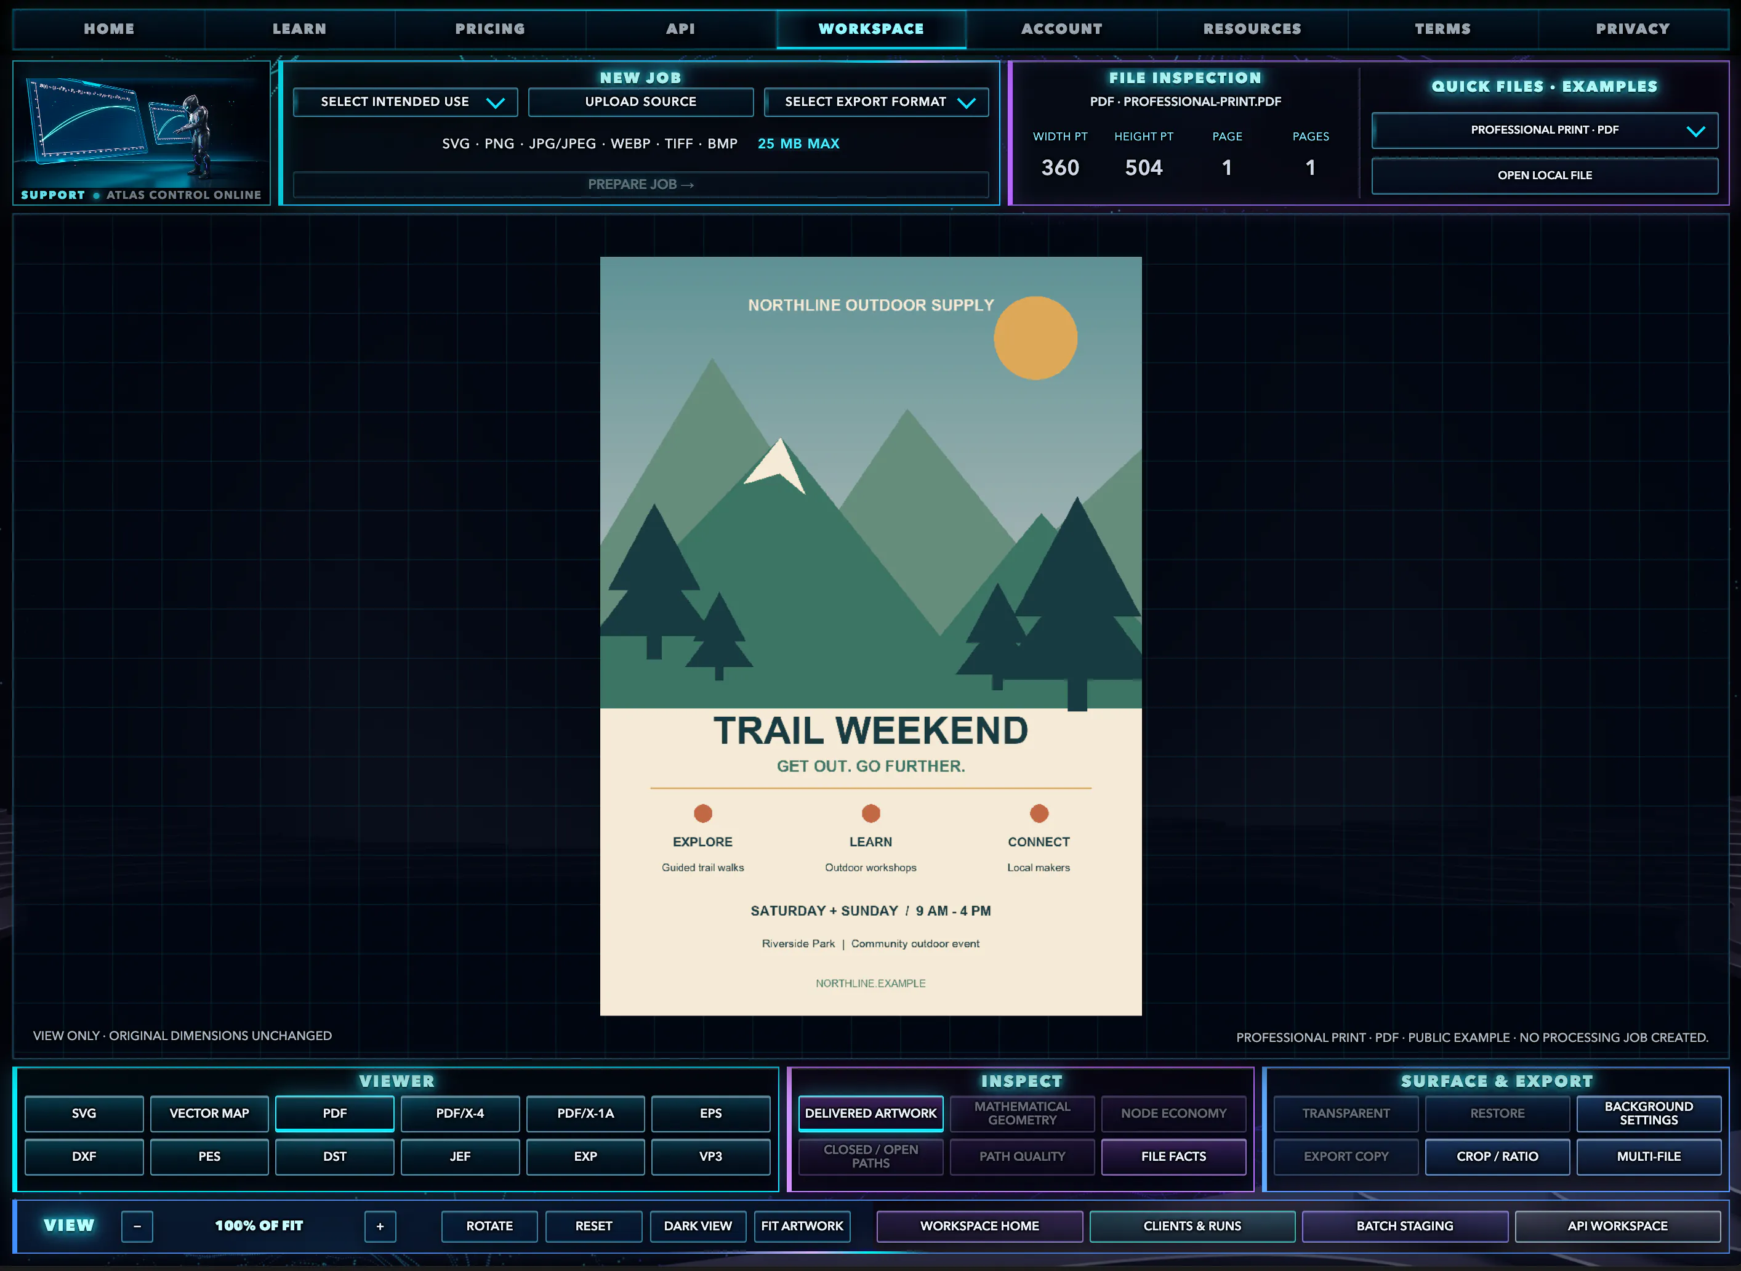Viewport: 1741px width, 1271px height.
Task: Click the zoom out minus button
Action: [x=137, y=1227]
